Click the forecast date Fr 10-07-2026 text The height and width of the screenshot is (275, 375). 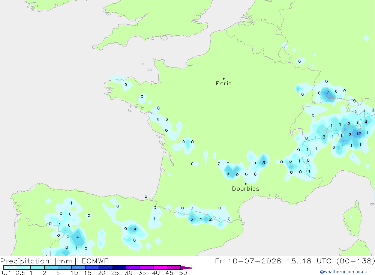click(248, 261)
